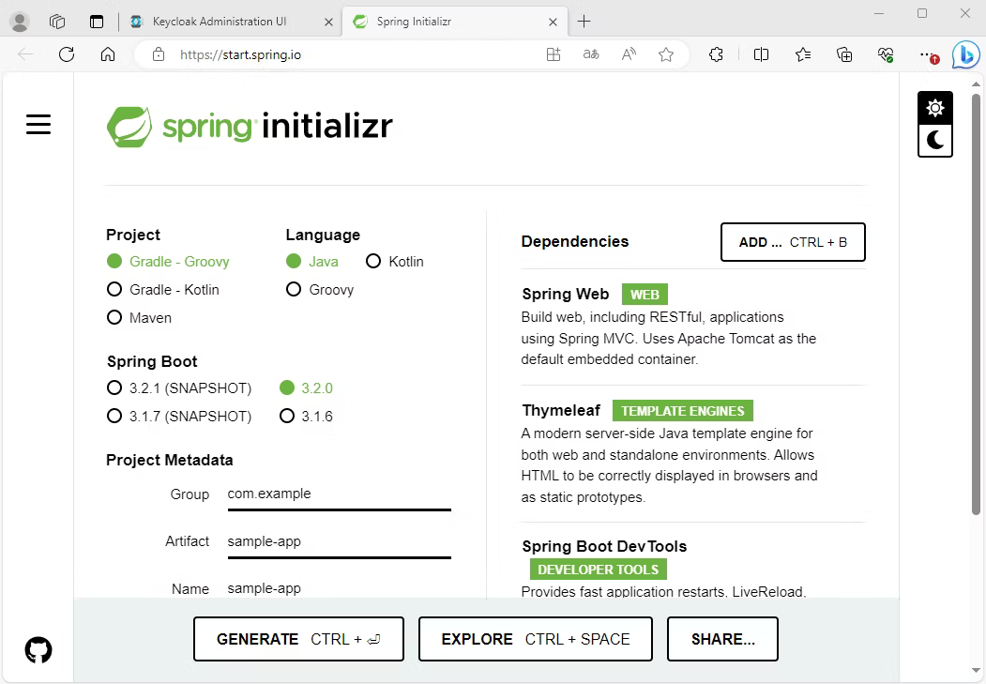Open the hamburger navigation menu
This screenshot has width=986, height=684.
pyautogui.click(x=38, y=124)
